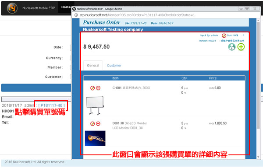Viewport: 263px width, 168px height.
Task: Switch to the Customer tab
Action: pos(114,66)
